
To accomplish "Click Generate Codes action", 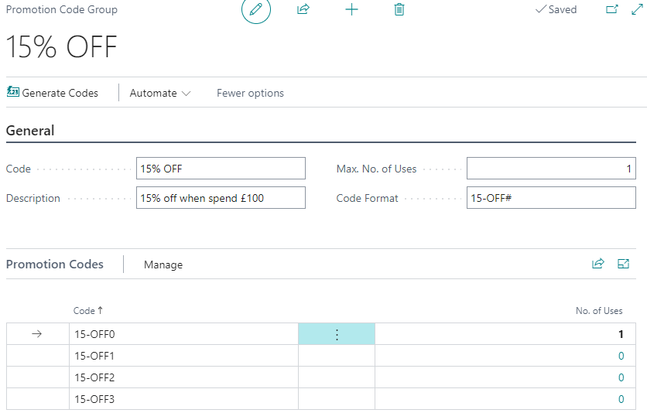I will 53,93.
